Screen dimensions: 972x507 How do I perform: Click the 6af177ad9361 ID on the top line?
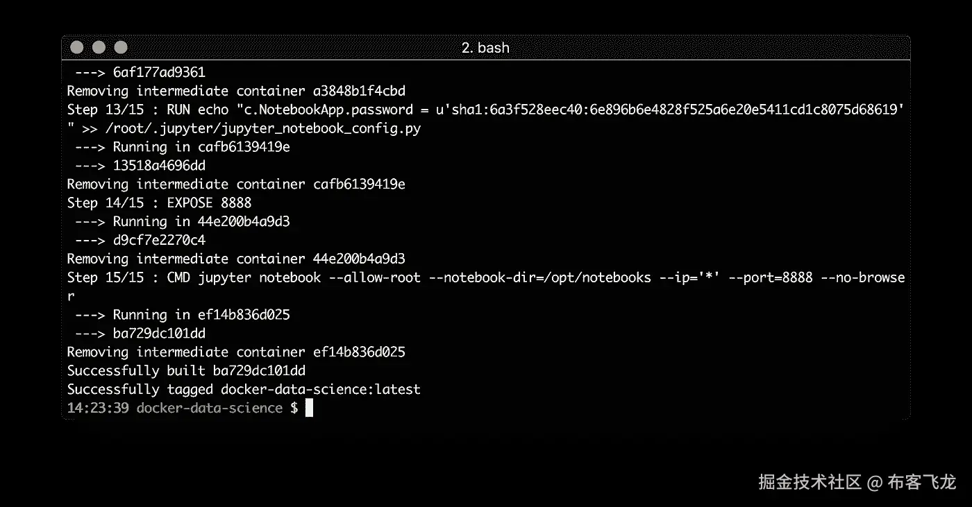coord(159,72)
